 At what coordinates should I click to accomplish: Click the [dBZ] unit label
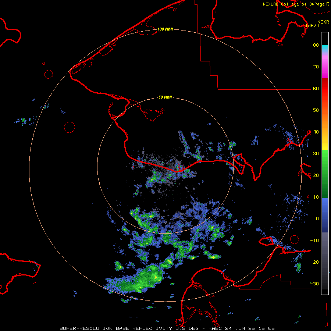(312, 25)
